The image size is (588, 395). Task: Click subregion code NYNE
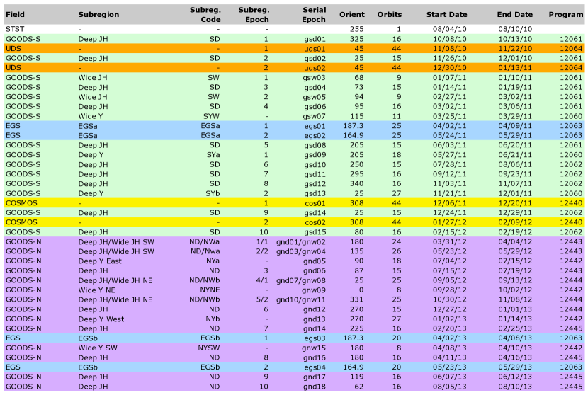click(210, 290)
